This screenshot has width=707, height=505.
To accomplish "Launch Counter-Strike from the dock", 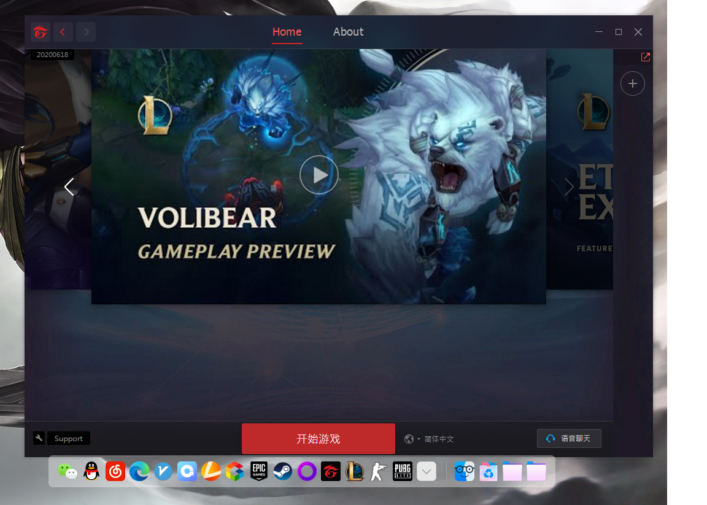I will [x=378, y=472].
